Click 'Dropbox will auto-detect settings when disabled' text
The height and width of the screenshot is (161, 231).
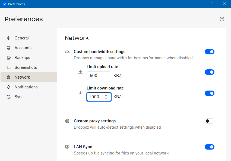[x=117, y=127]
